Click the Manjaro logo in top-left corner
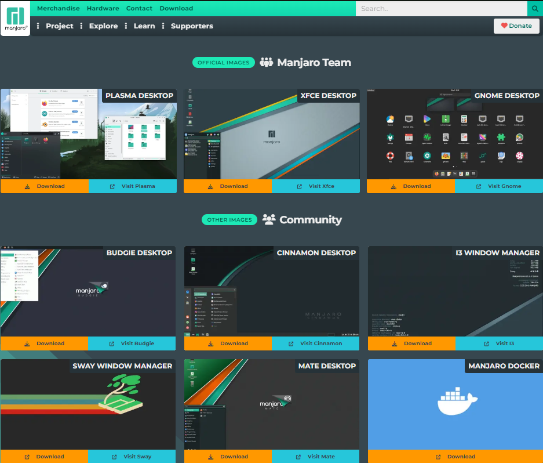This screenshot has height=463, width=543. point(14,17)
